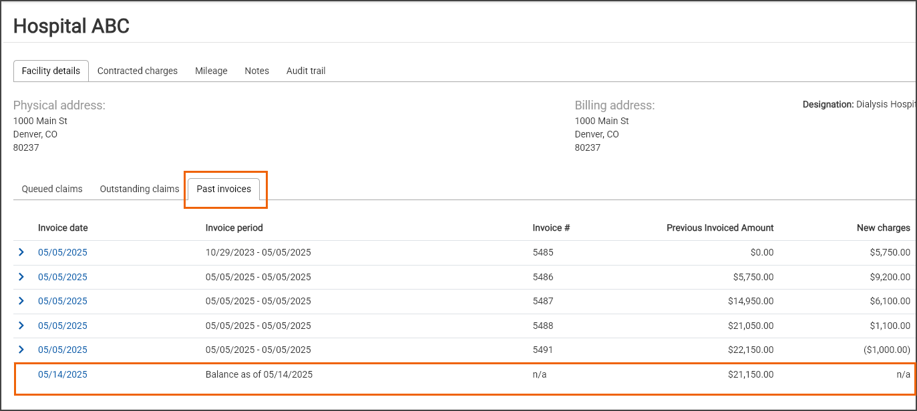Go to the Notes tab
The height and width of the screenshot is (411, 917).
click(x=256, y=71)
